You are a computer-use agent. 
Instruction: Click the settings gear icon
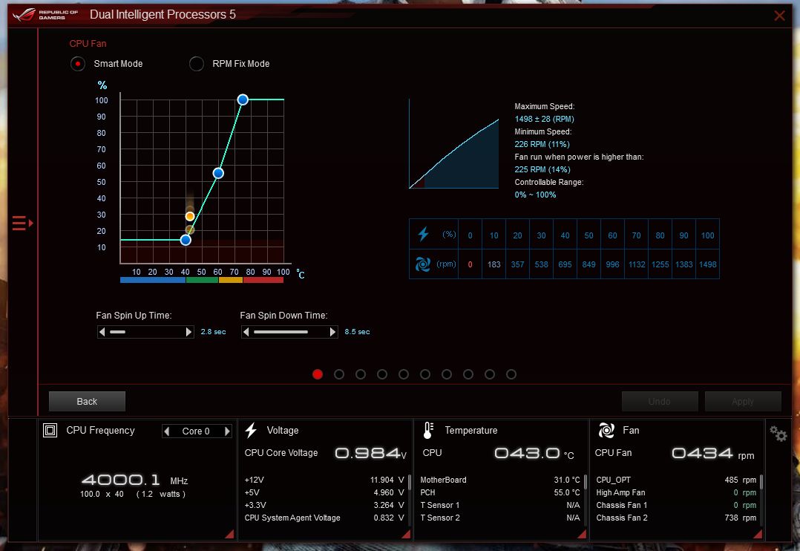tap(778, 434)
